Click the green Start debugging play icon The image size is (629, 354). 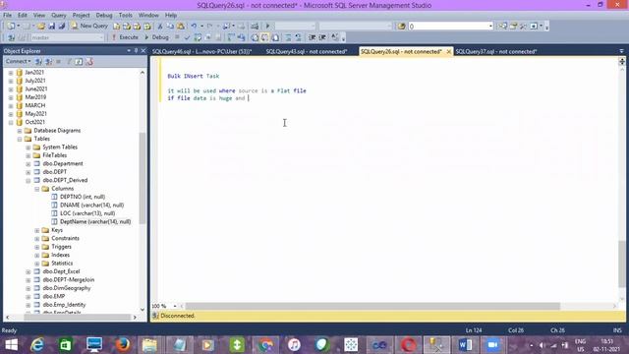pos(267,27)
